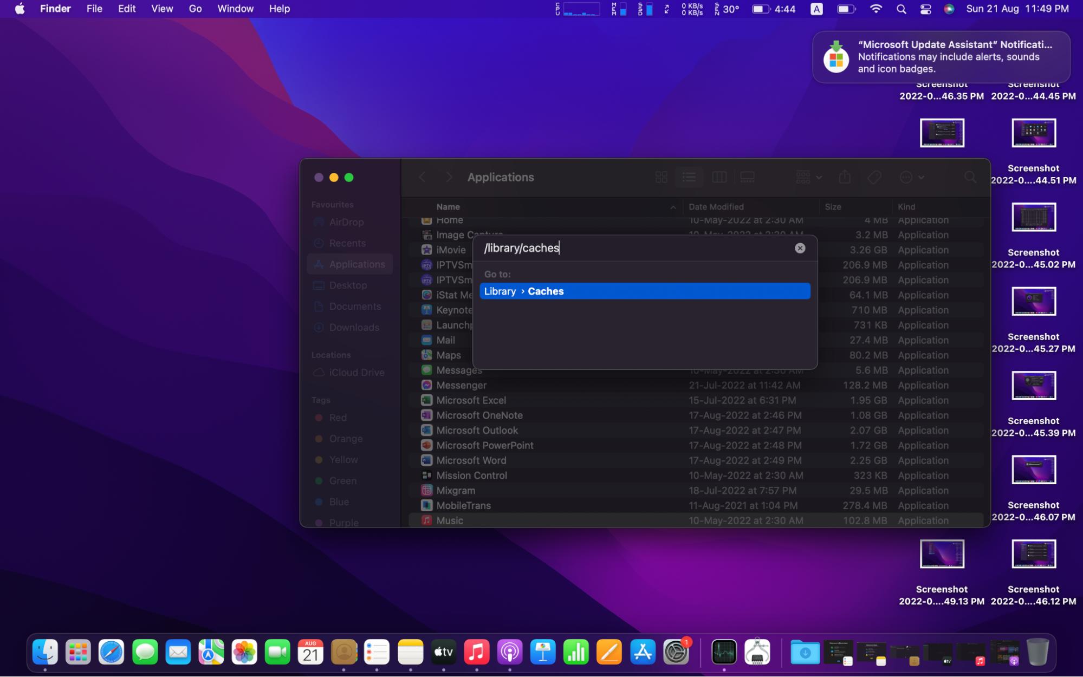Viewport: 1083px width, 677px height.
Task: Select Applications in the Finder sidebar
Action: coord(350,264)
